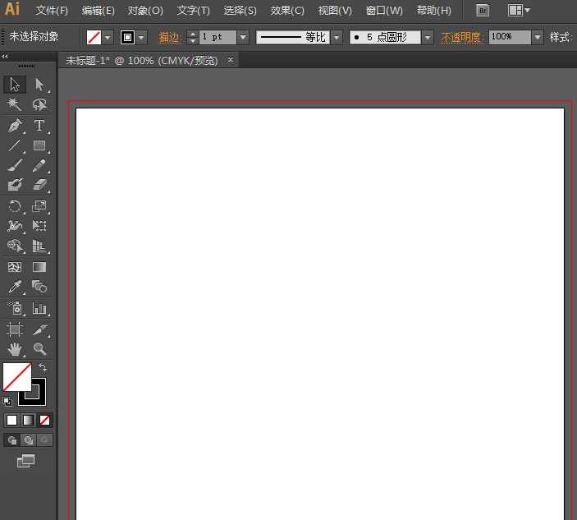Enable Draw Inside mode
Viewport: 577px width, 520px height.
[x=44, y=439]
